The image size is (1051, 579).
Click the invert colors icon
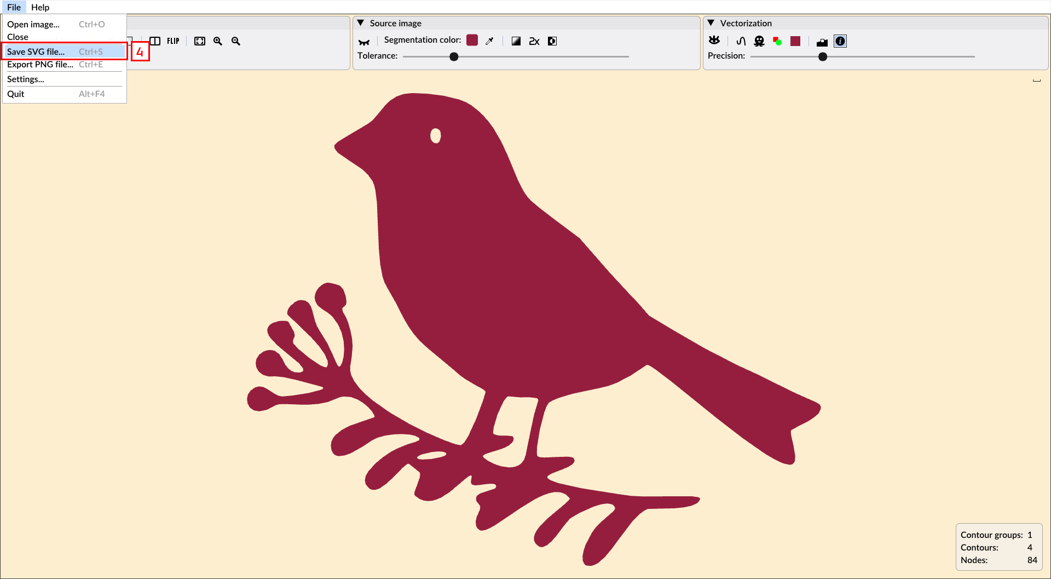552,41
